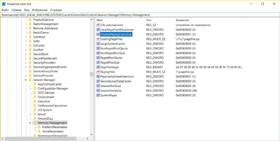This screenshot has height=141, width=280.
Task: Click the tree scroll-down arrow
Action: (91, 135)
